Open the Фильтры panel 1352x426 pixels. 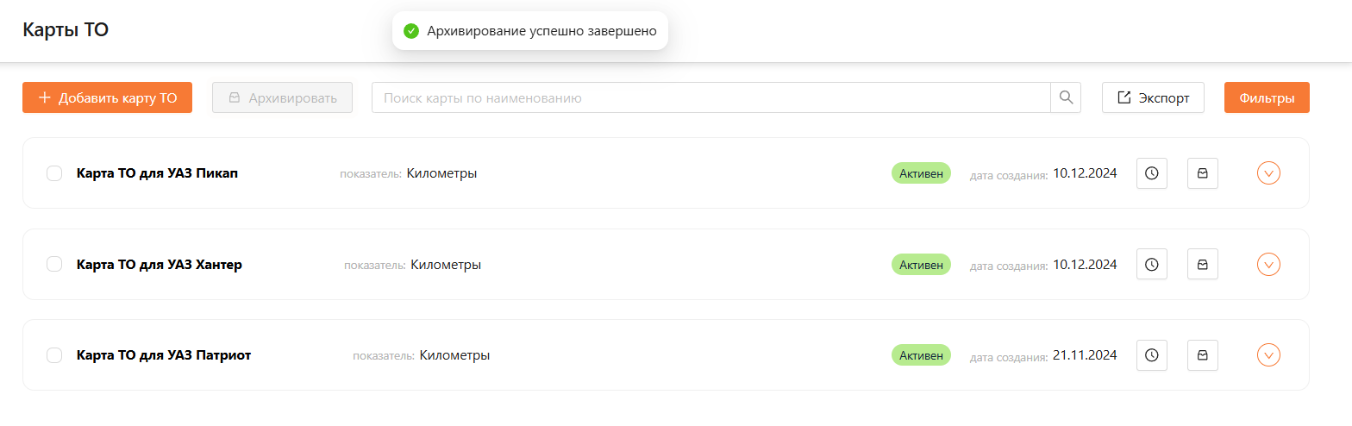(1266, 97)
